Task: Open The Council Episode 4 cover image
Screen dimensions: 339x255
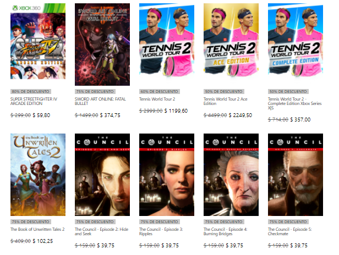Action: point(231,175)
